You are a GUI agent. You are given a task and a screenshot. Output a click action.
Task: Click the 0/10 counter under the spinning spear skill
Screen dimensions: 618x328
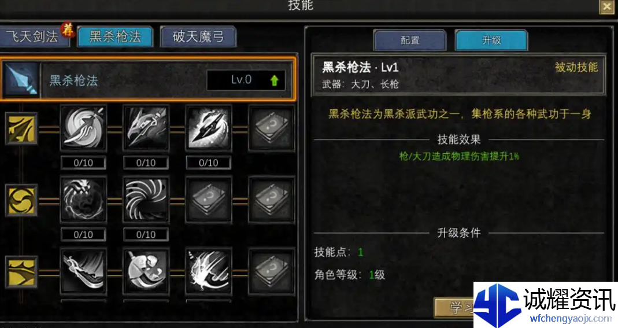(x=83, y=163)
